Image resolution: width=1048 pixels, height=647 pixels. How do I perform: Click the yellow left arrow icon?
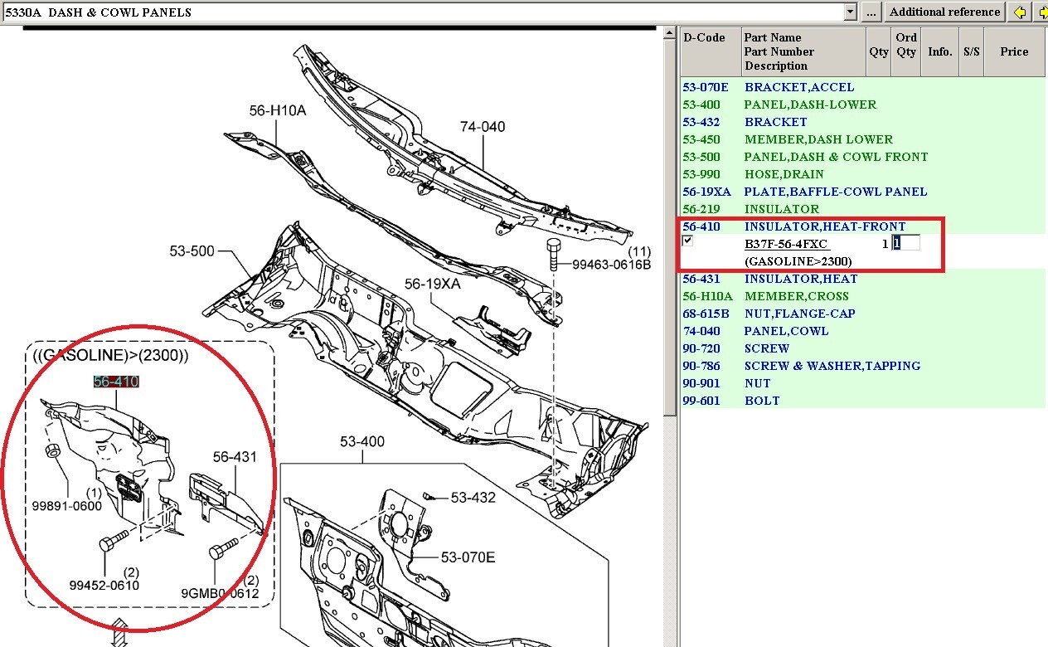click(1019, 12)
